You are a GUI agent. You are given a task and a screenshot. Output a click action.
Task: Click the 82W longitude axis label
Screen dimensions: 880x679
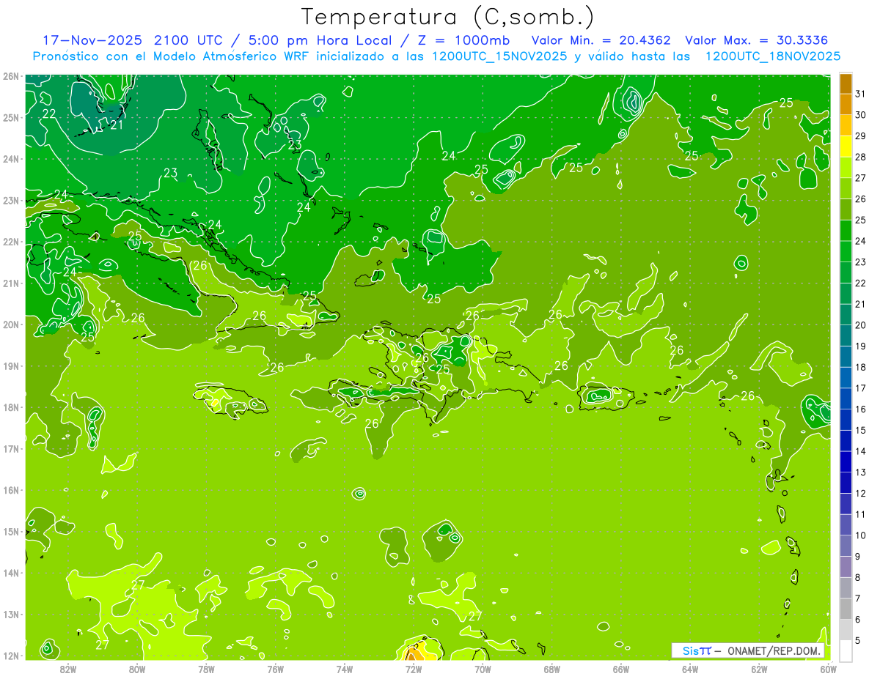[x=68, y=669]
